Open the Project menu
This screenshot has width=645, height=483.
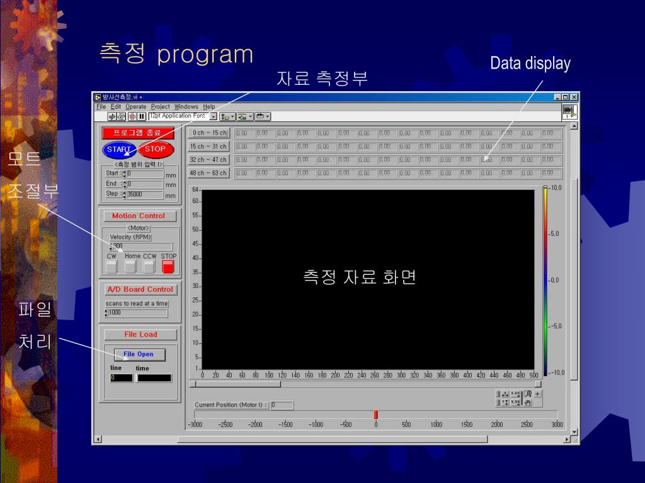click(x=160, y=107)
